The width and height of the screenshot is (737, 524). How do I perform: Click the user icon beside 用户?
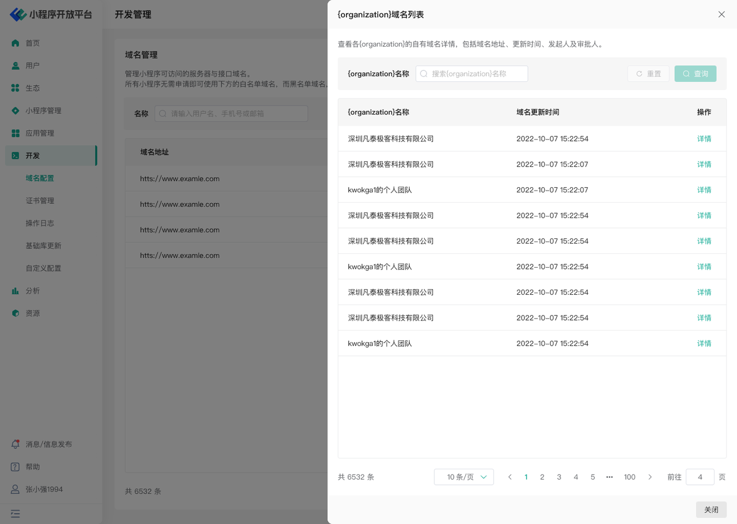pos(16,66)
